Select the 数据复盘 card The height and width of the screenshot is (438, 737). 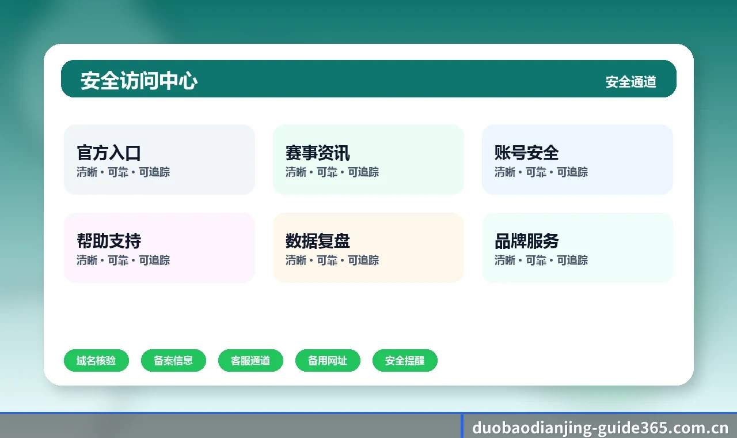[x=368, y=248]
